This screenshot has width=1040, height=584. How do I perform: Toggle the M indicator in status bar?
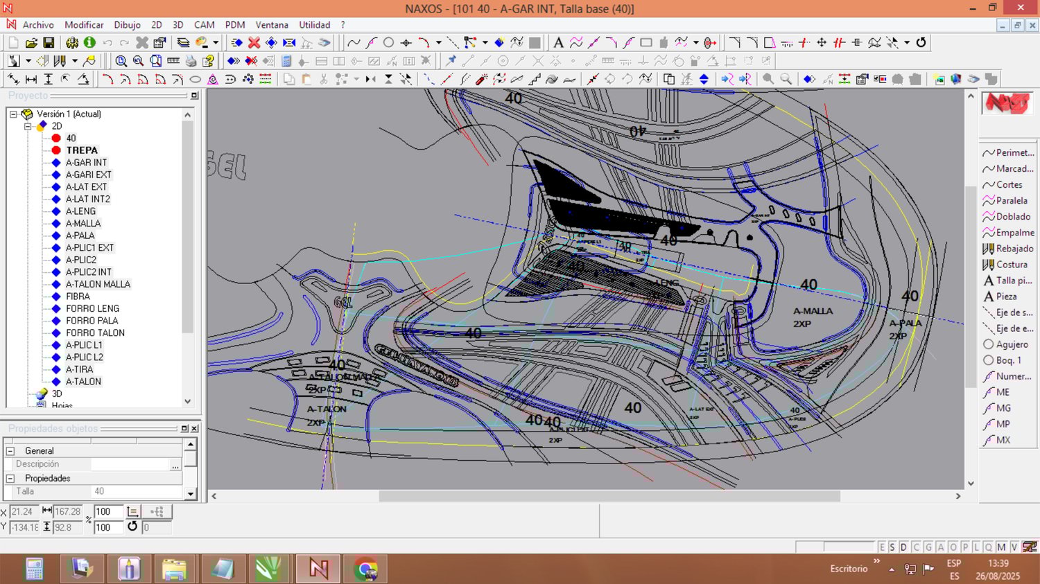click(x=1001, y=547)
